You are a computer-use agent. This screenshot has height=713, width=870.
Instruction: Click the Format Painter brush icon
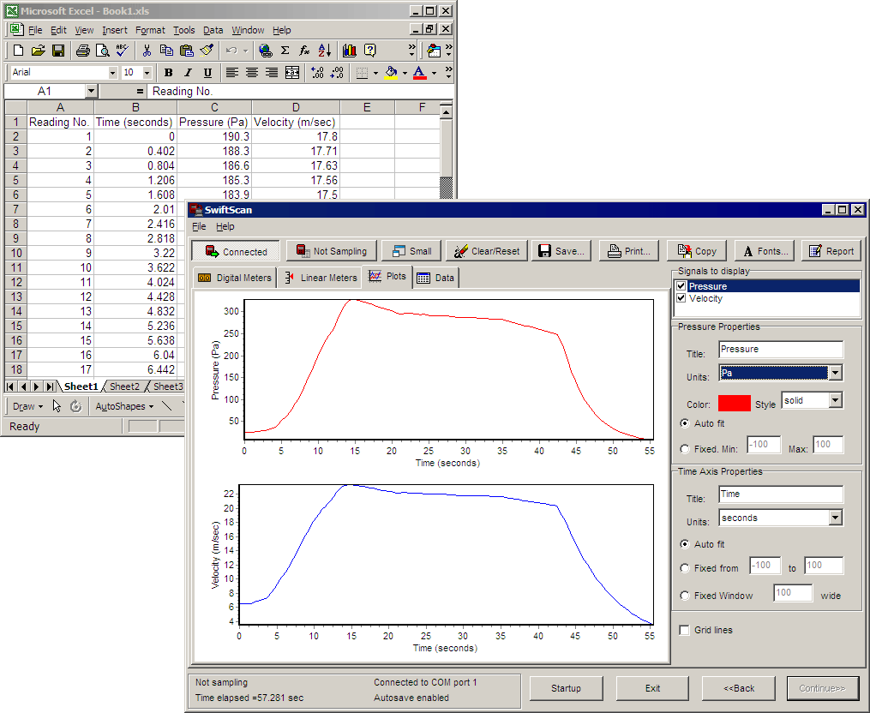(207, 51)
